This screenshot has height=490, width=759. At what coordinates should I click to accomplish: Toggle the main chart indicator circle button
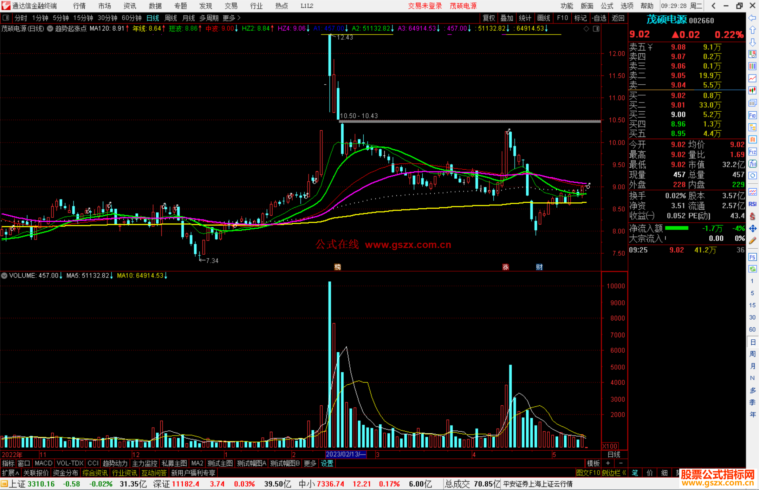[x=50, y=28]
